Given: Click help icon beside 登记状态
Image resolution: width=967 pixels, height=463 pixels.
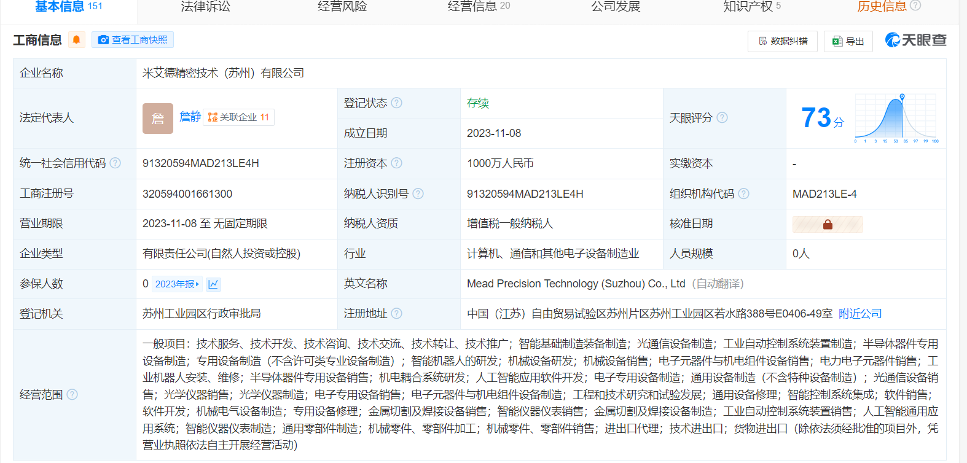Looking at the screenshot, I should pyautogui.click(x=397, y=103).
